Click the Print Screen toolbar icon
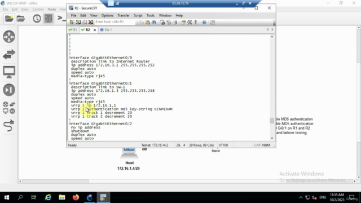Viewport: 361px width, 203px height. click(x=162, y=23)
